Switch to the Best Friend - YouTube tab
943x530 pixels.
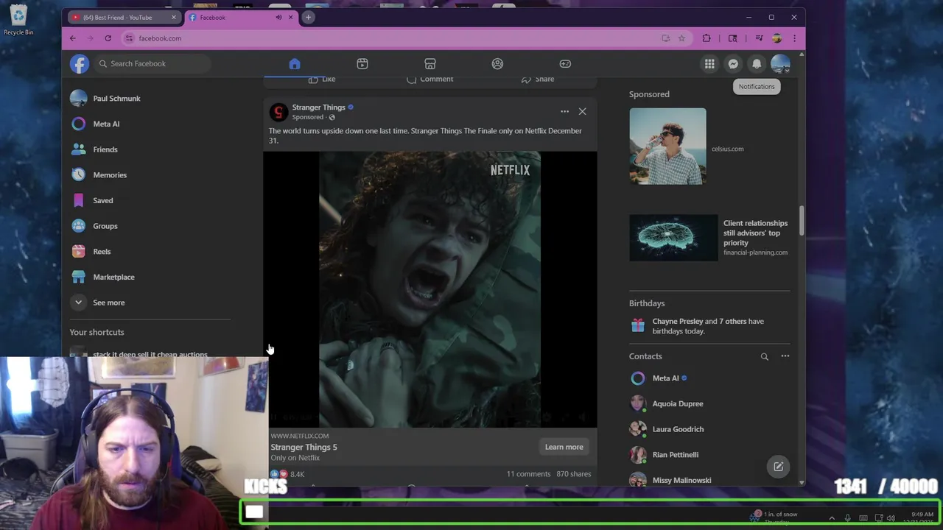coord(123,17)
